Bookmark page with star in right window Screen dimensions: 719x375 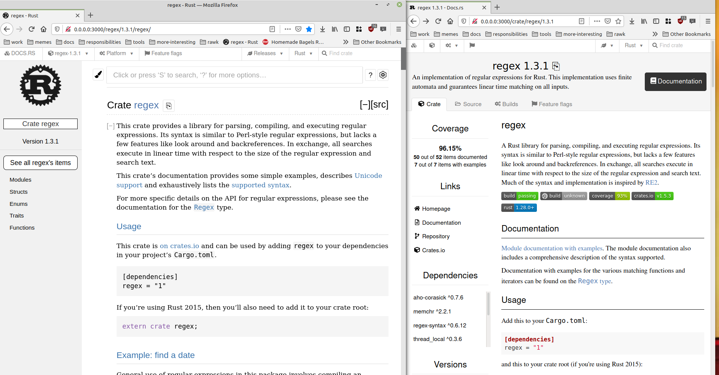point(618,21)
